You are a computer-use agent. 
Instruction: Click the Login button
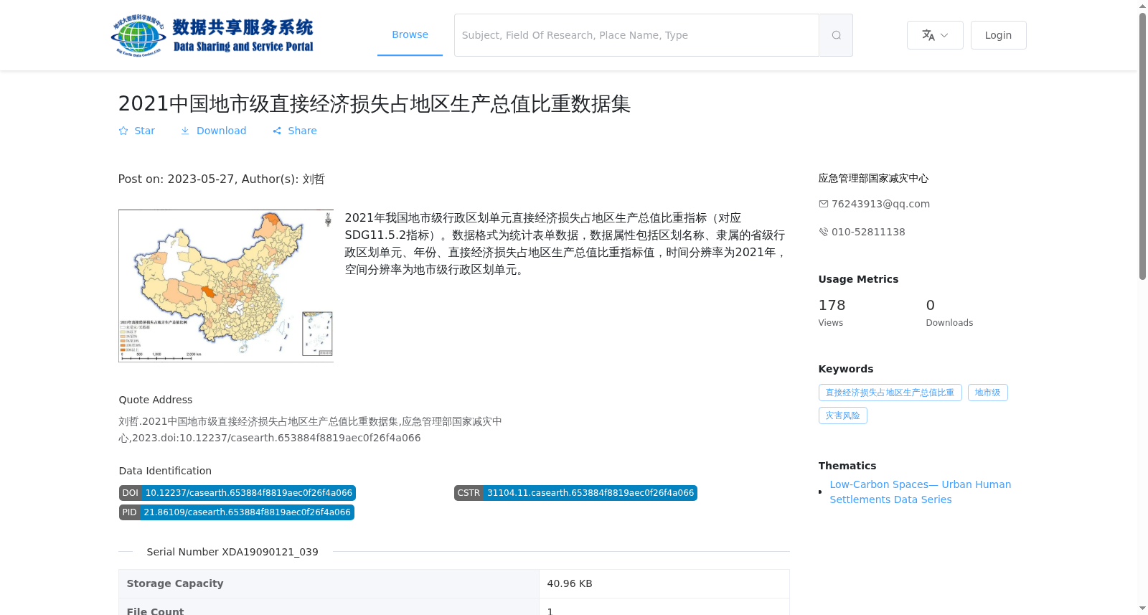(x=998, y=35)
